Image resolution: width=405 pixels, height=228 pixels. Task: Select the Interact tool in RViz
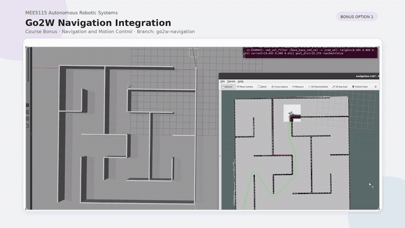tap(227, 87)
